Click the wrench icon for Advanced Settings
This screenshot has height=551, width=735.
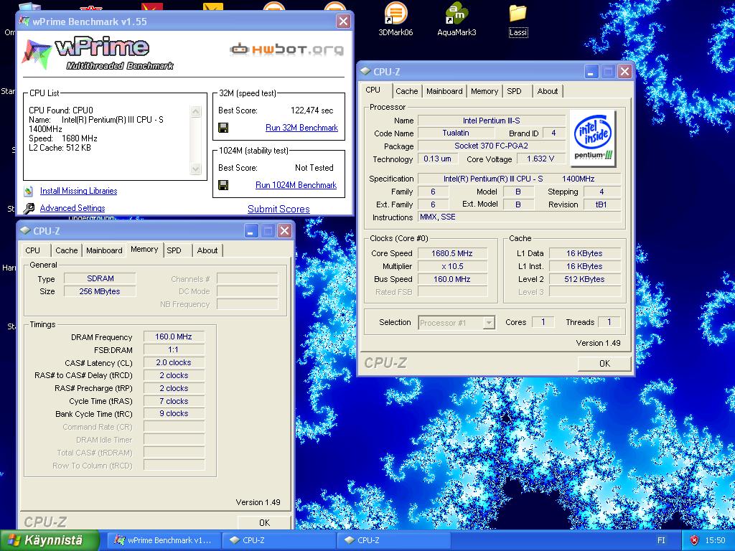(29, 208)
